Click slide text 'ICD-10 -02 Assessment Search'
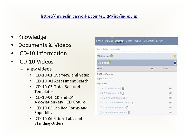Viewport: 187px width, 140px height. pyautogui.click(x=61, y=81)
